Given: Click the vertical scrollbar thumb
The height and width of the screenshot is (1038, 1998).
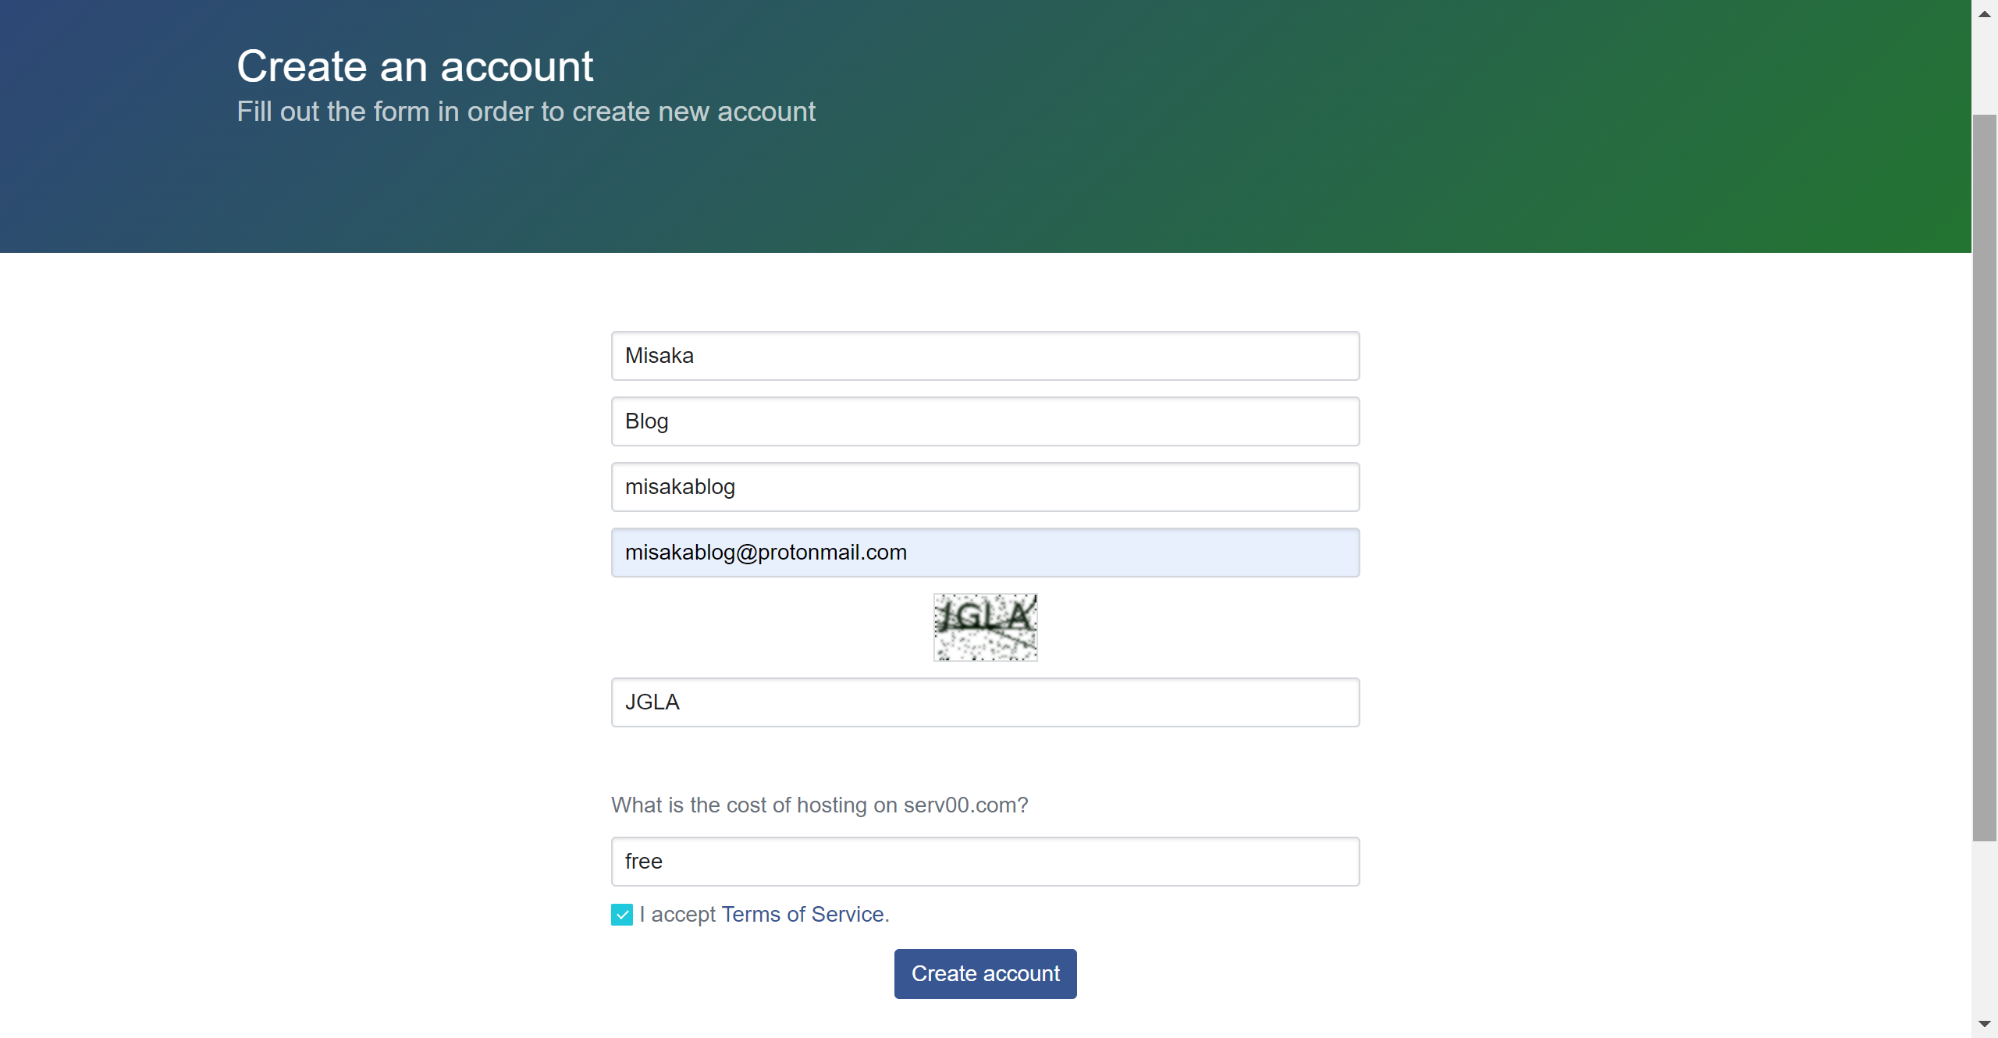Looking at the screenshot, I should (1985, 476).
